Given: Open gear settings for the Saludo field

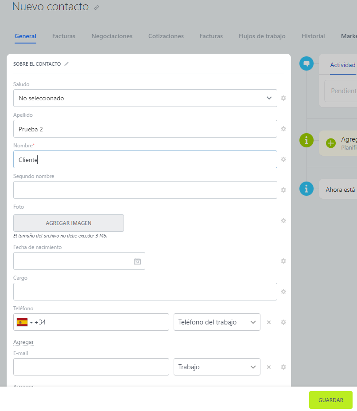Looking at the screenshot, I should click(283, 98).
